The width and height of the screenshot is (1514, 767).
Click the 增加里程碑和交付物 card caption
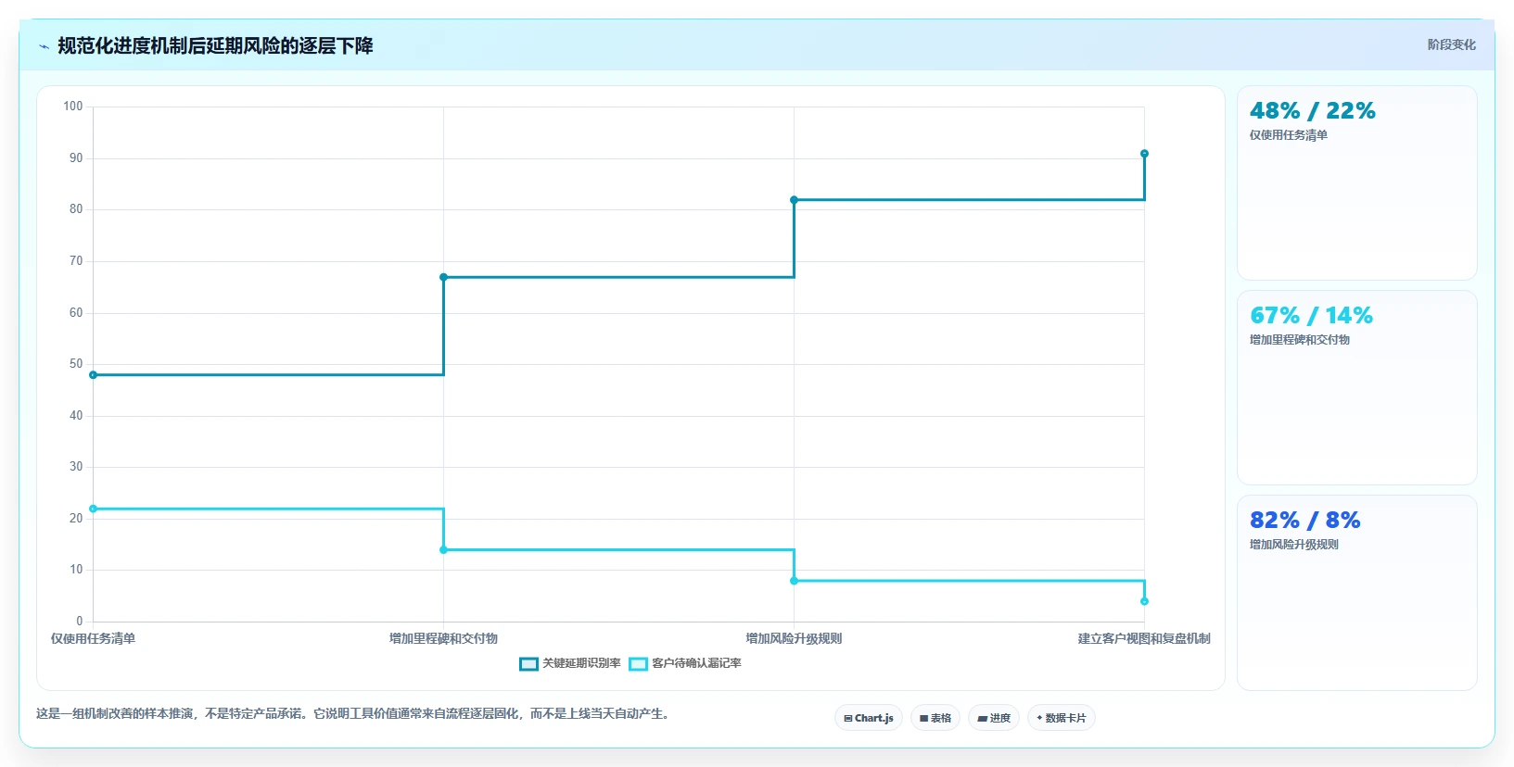1299,340
